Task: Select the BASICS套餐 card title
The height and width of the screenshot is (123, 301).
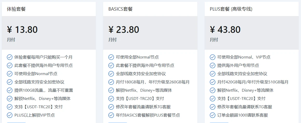Action: pos(121,9)
